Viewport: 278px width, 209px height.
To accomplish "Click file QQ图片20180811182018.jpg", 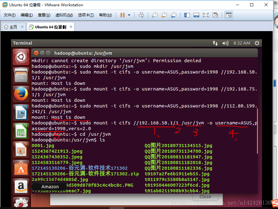I will [x=178, y=163].
